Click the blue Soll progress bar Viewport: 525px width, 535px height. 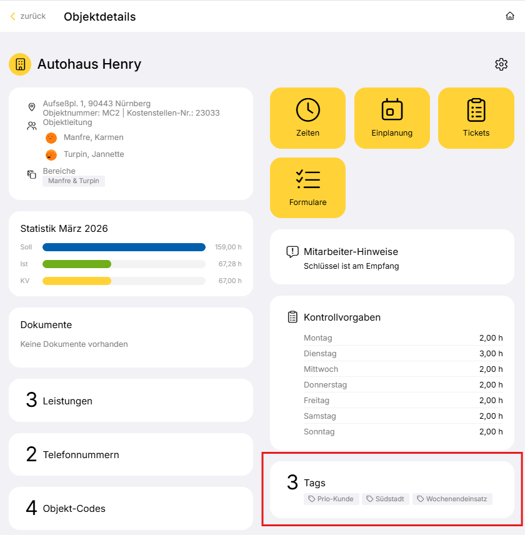click(124, 247)
